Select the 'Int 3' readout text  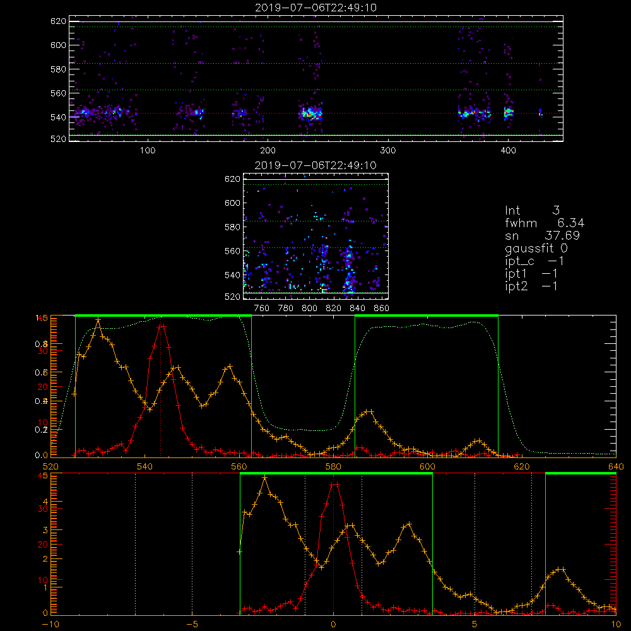click(x=532, y=211)
